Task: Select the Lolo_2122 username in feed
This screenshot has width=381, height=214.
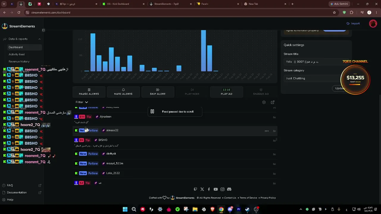Action: [x=113, y=173]
